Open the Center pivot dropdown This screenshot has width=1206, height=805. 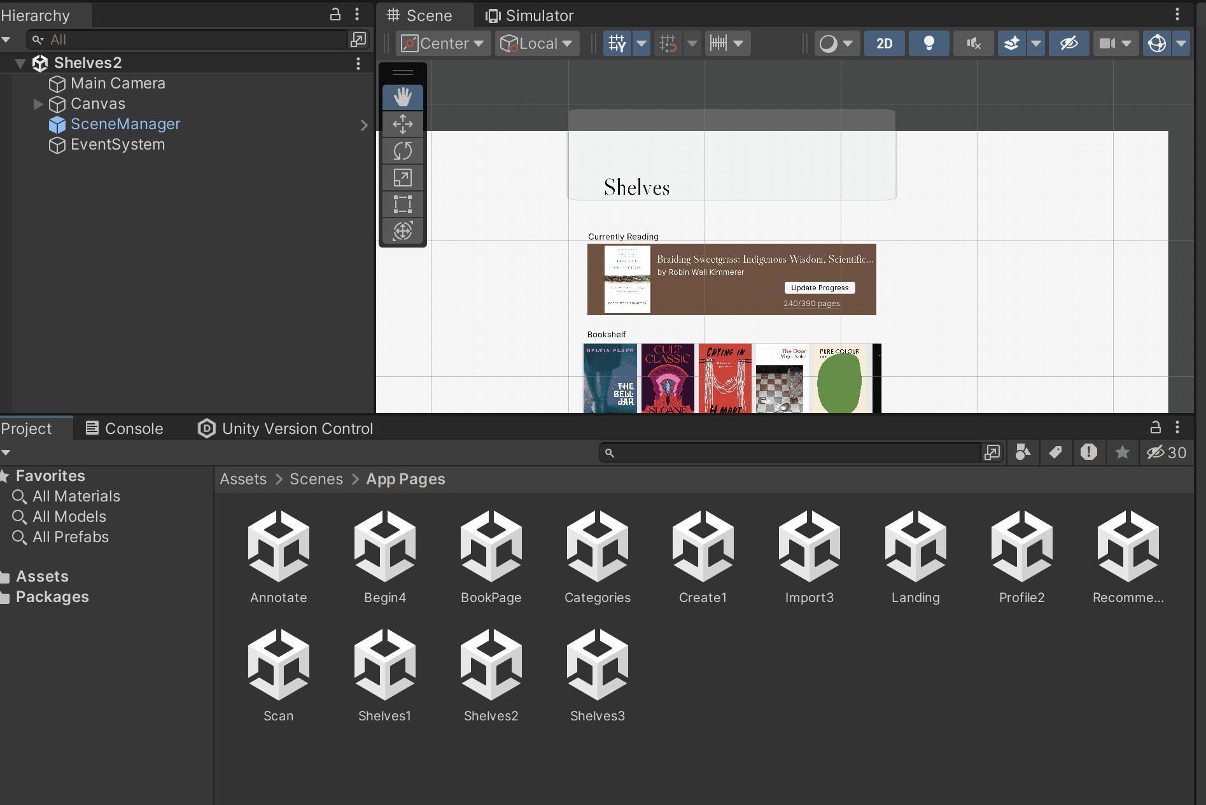pyautogui.click(x=444, y=43)
